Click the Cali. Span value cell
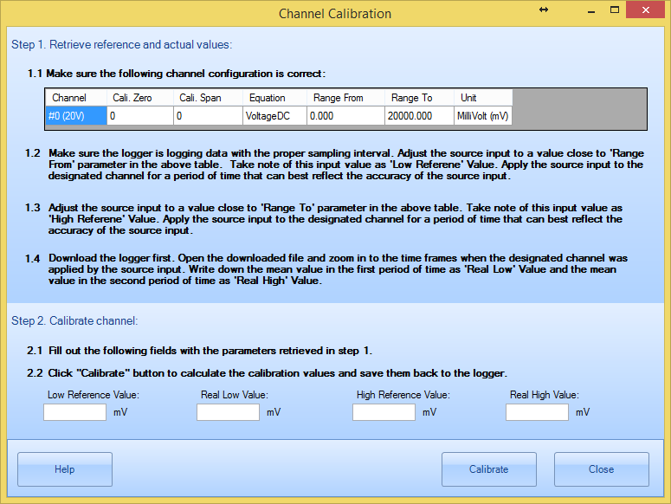 click(x=207, y=115)
